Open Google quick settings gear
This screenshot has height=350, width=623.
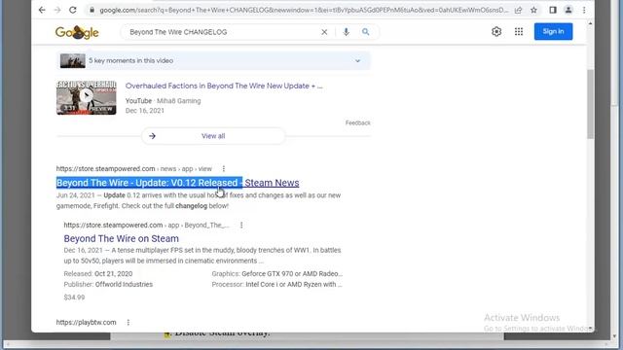click(x=496, y=32)
